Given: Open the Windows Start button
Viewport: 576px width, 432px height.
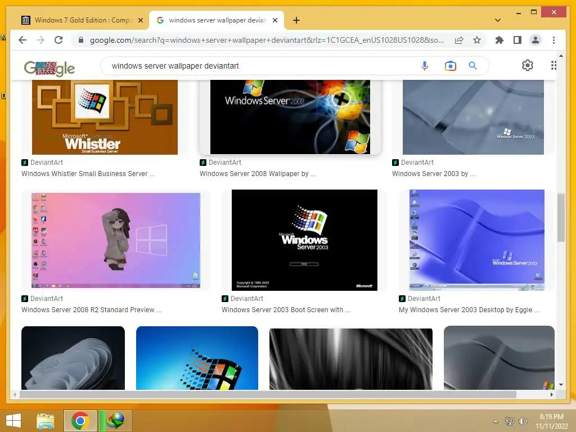Looking at the screenshot, I should point(13,421).
